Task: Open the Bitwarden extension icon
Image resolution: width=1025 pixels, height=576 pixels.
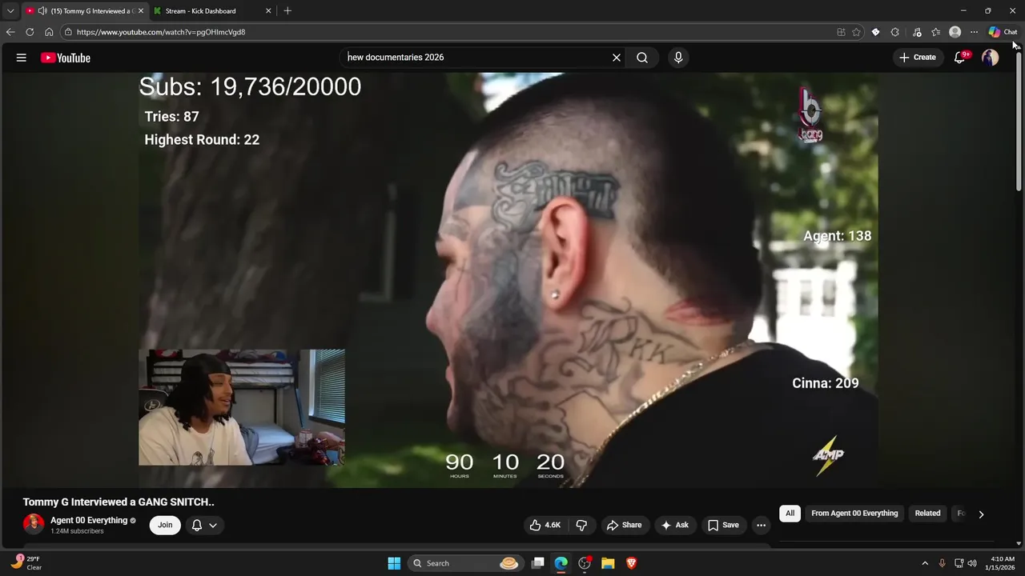Action: point(875,32)
